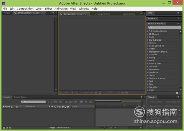Click the Audio speaker column header icon

point(6,107)
